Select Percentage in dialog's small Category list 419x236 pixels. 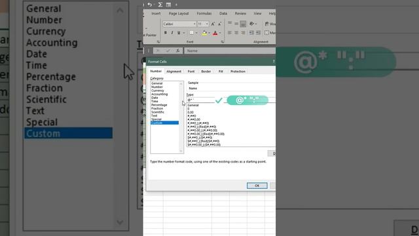(x=159, y=105)
